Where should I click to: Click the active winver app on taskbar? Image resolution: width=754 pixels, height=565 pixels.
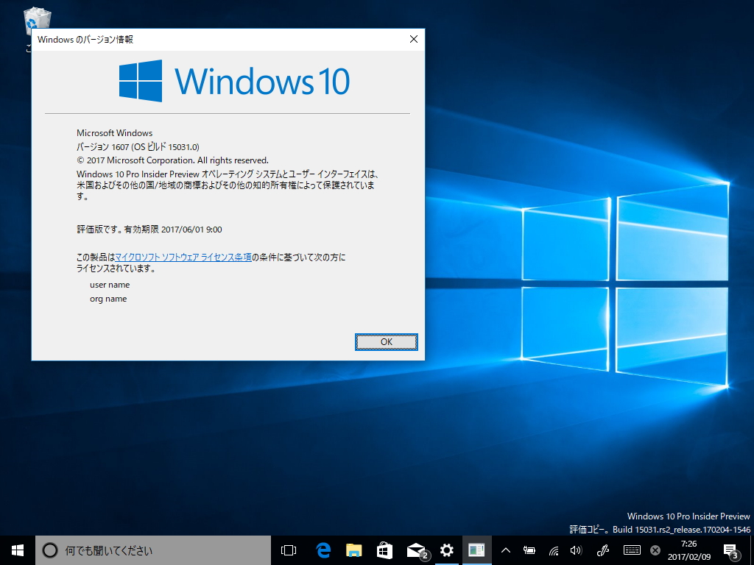(x=476, y=550)
